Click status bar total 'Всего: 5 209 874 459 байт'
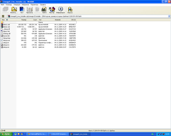This screenshot has width=171, height=136. (102, 131)
